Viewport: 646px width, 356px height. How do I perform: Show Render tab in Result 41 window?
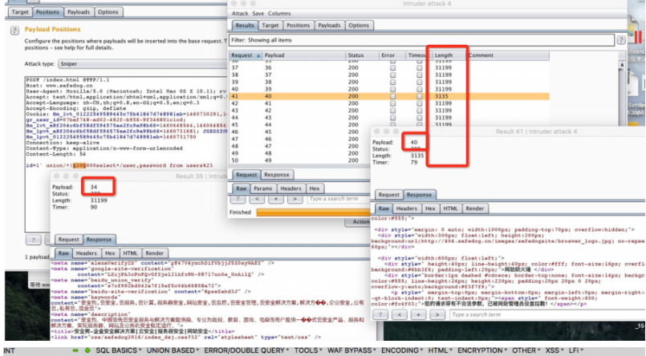click(x=474, y=208)
